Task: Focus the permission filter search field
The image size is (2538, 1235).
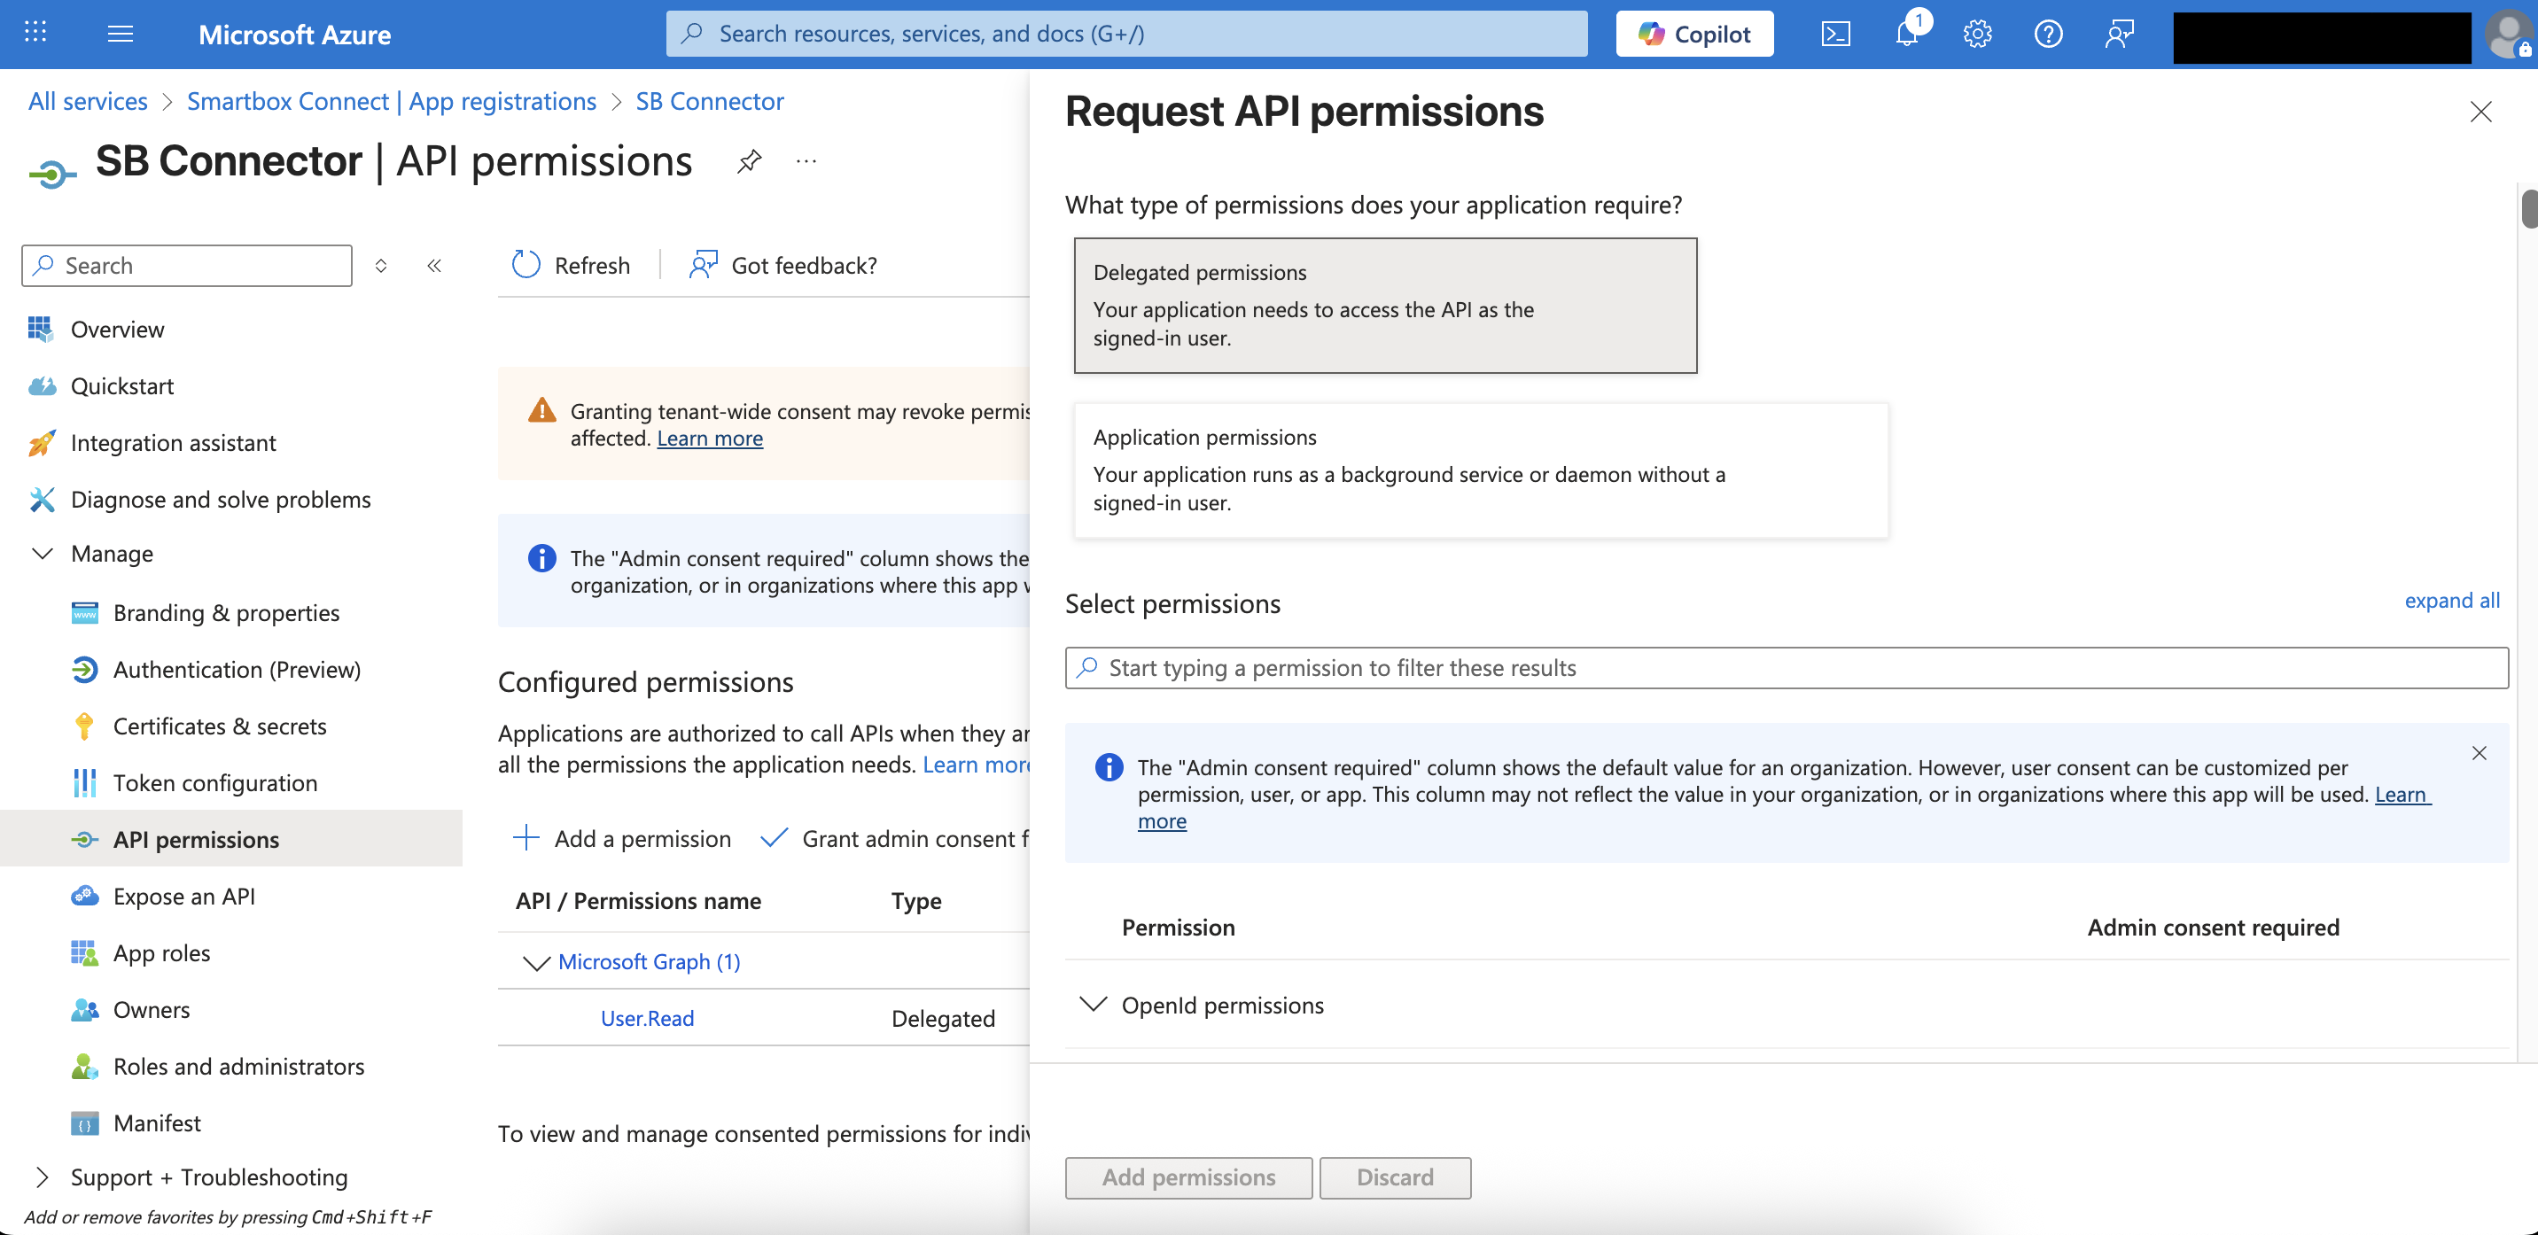Action: click(1786, 668)
